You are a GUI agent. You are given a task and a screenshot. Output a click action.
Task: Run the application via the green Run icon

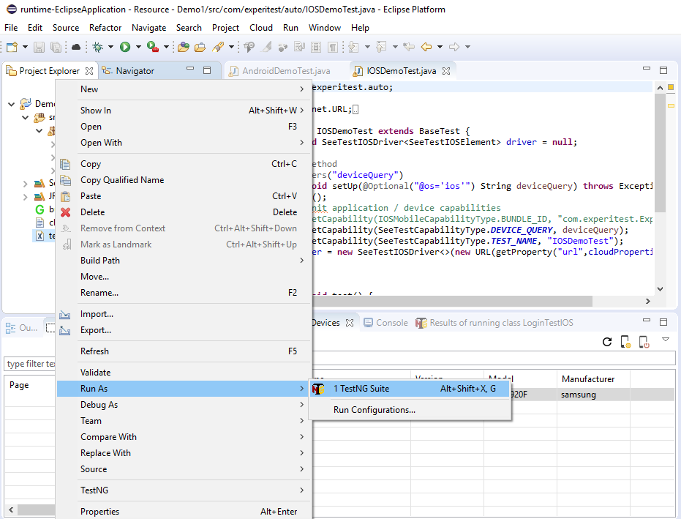point(125,46)
